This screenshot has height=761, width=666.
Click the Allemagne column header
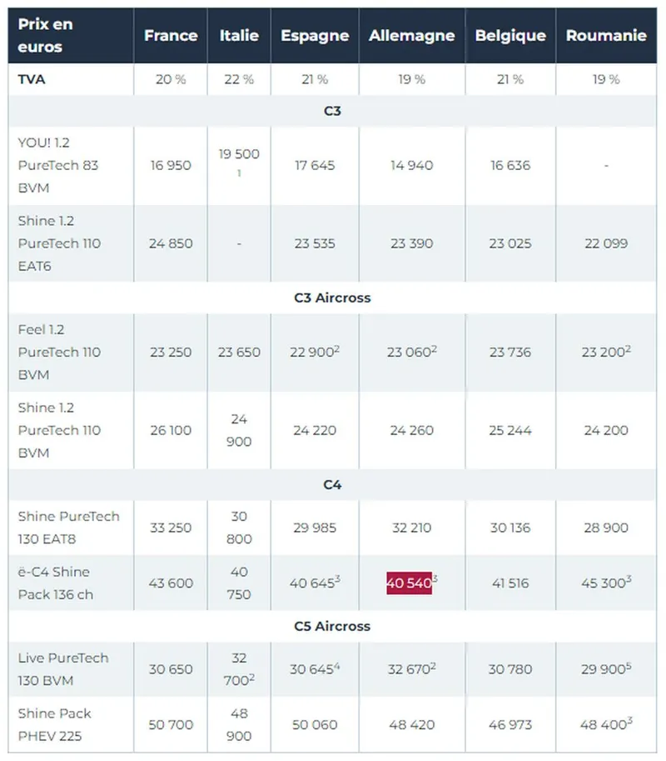[x=411, y=36]
